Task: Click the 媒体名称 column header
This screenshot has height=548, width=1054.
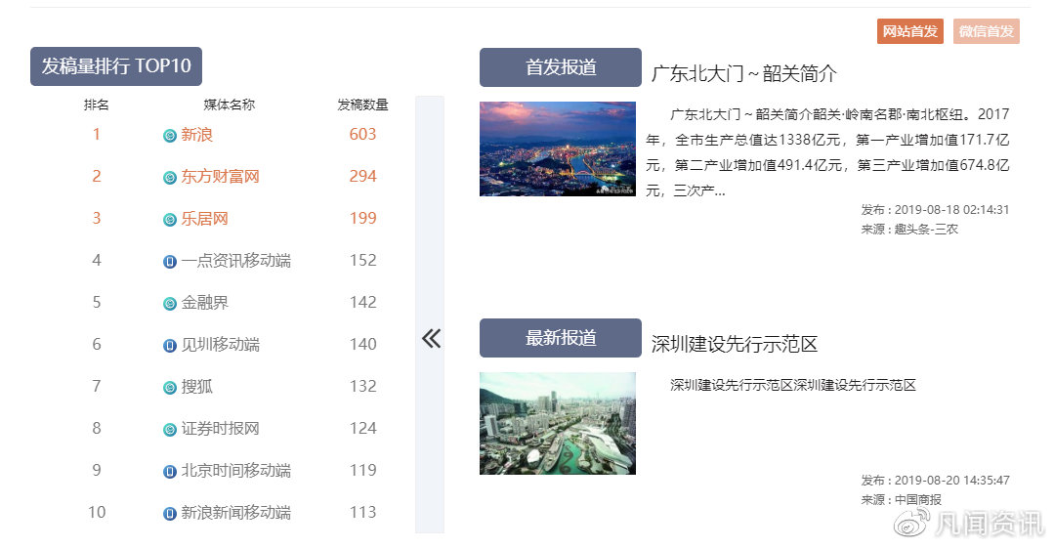Action: point(230,105)
